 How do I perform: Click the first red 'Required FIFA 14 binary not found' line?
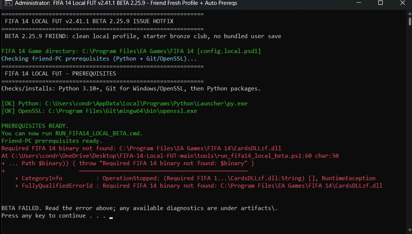coord(141,148)
